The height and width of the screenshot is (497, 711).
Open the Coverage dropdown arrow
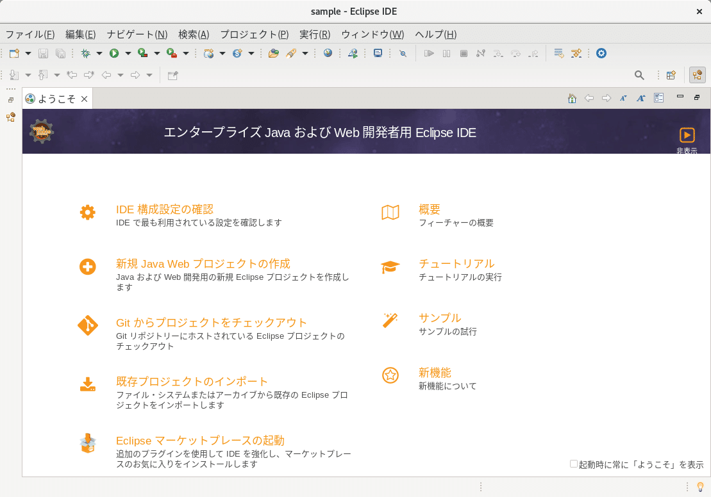pyautogui.click(x=157, y=53)
